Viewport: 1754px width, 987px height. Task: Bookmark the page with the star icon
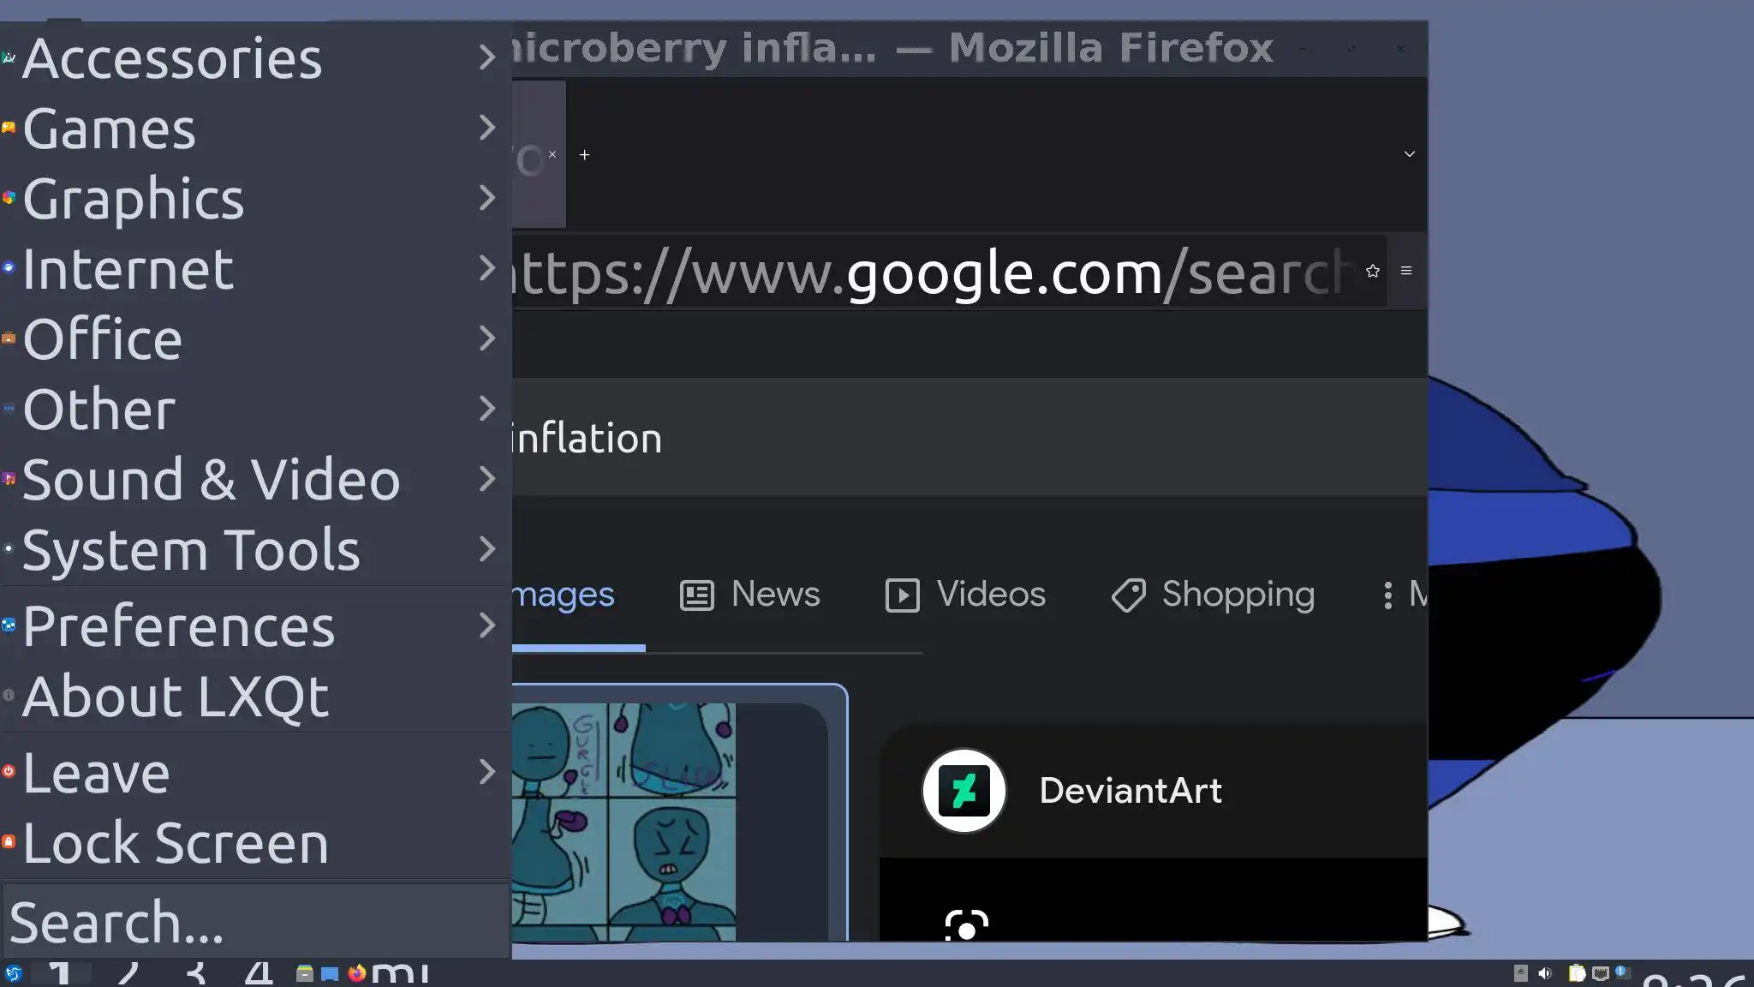[x=1373, y=271]
